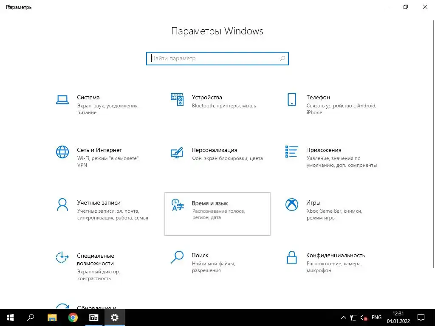
Task: Open the Windows Start menu
Action: pos(10,318)
